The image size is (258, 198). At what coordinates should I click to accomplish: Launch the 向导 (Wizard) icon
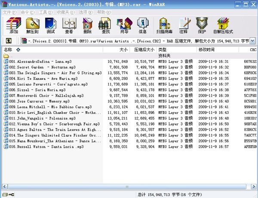click(x=124, y=25)
